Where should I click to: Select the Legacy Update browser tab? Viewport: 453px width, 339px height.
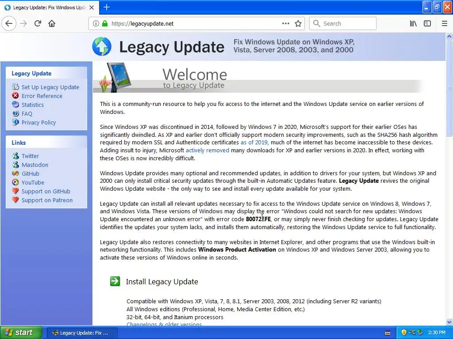(x=50, y=8)
